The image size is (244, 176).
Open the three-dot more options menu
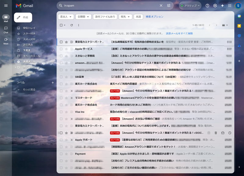pyautogui.click(x=79, y=25)
